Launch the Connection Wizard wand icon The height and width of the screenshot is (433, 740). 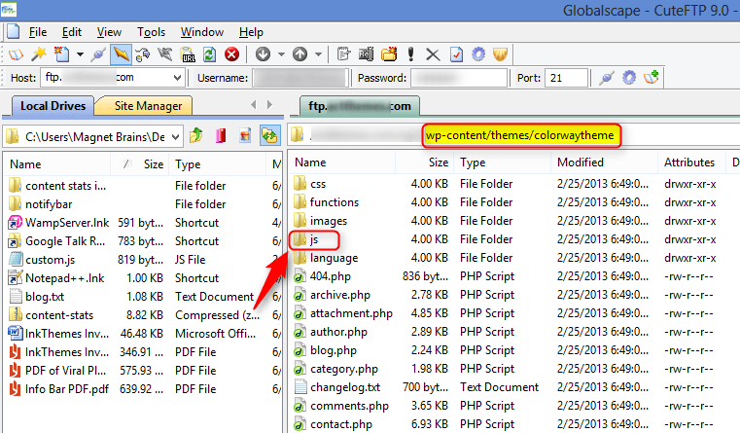point(39,54)
